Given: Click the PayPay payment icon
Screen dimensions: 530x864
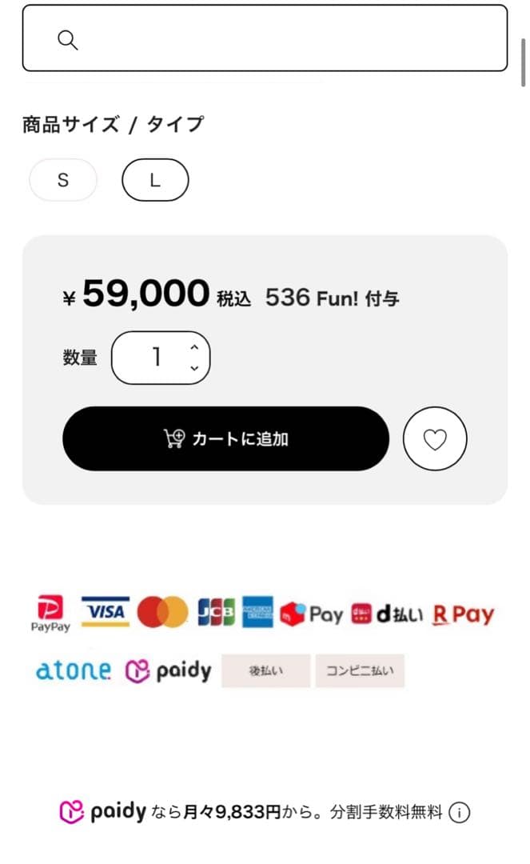Looking at the screenshot, I should 50,613.
